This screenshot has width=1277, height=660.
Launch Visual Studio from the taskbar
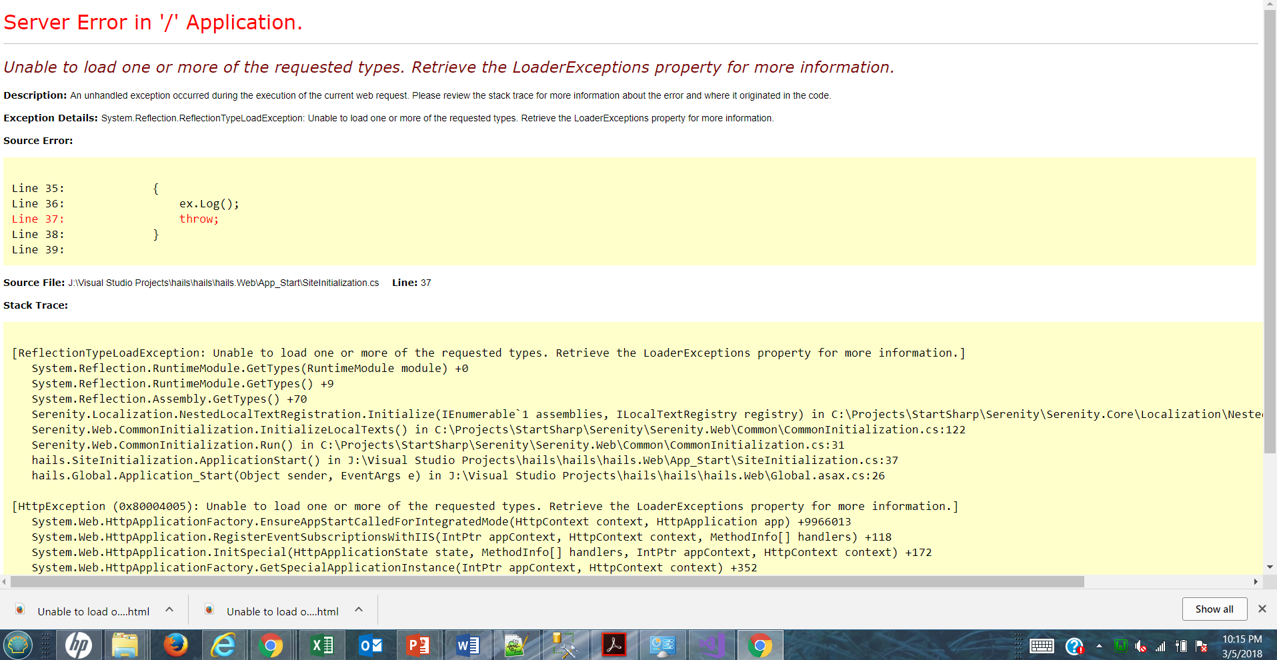[x=712, y=644]
